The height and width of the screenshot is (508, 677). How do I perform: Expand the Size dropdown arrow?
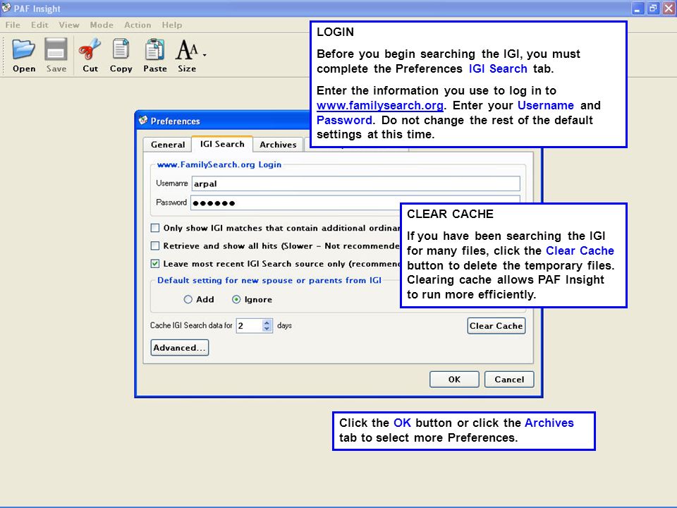point(205,55)
